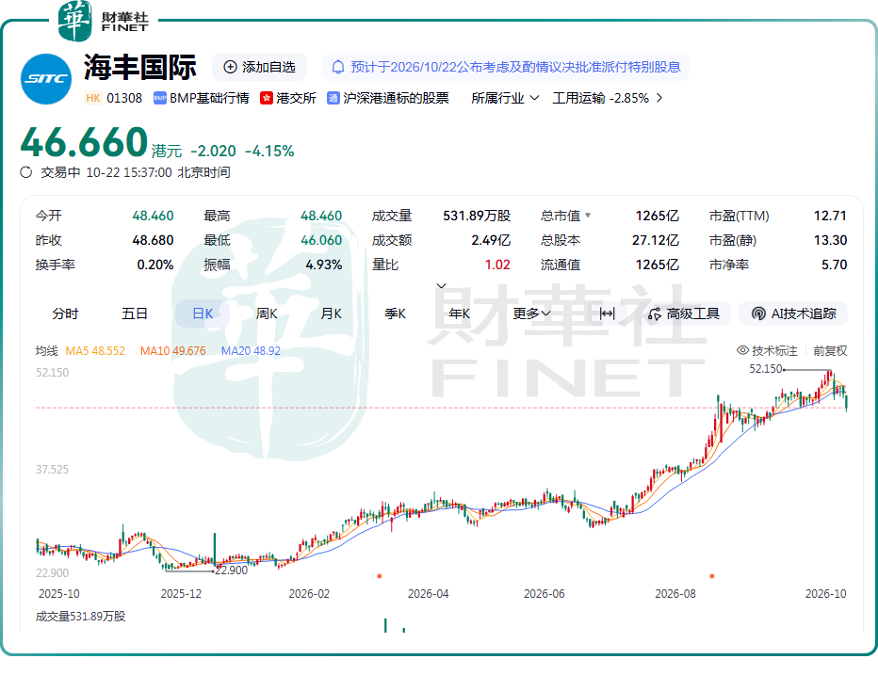Click the 市净率 5.70 value
Image resolution: width=878 pixels, height=675 pixels.
834,265
